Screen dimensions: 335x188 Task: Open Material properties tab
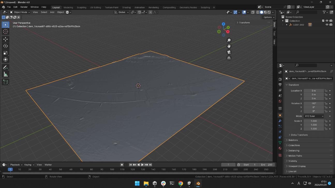280,148
